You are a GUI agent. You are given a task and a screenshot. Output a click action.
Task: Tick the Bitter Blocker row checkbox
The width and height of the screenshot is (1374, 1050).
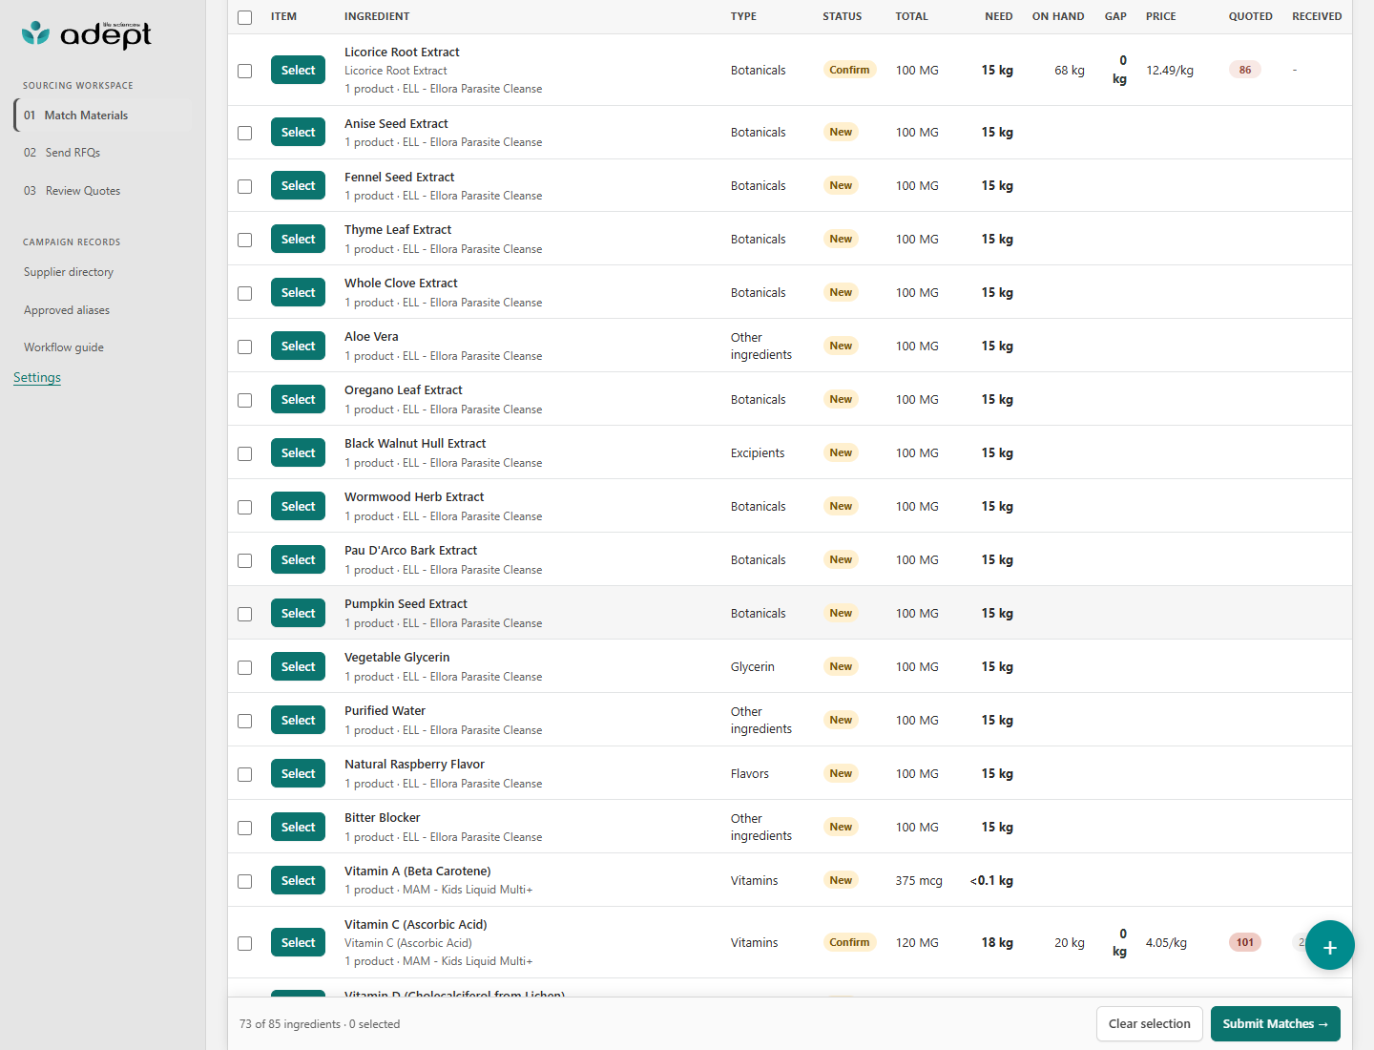click(245, 828)
